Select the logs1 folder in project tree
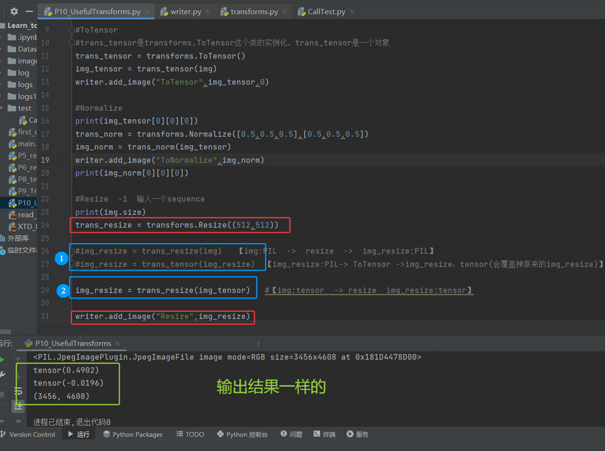 22,96
